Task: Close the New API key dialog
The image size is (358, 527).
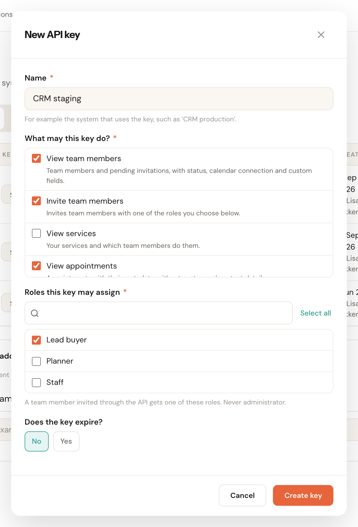Action: pos(321,35)
